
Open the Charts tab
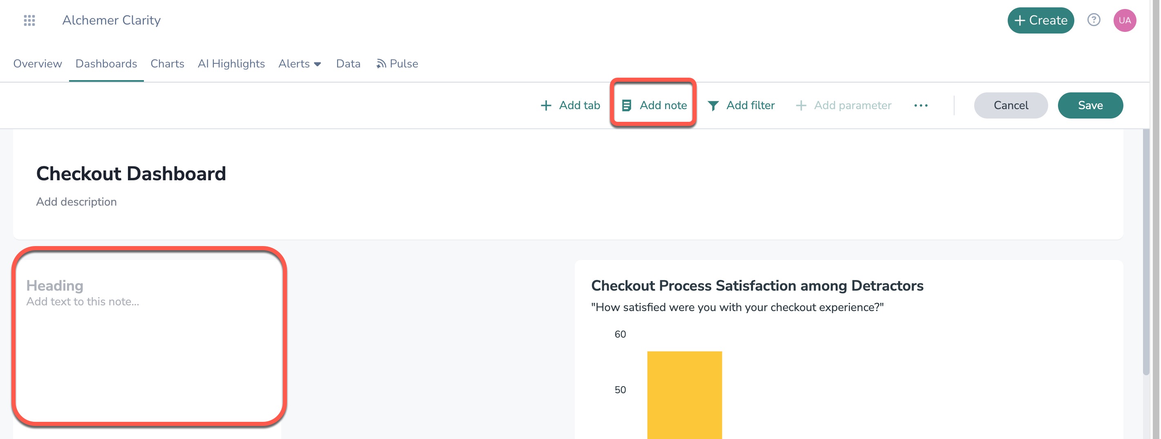coord(167,63)
